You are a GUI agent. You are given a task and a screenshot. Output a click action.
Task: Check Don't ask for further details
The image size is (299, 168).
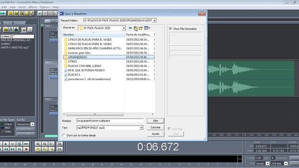[x=64, y=135]
